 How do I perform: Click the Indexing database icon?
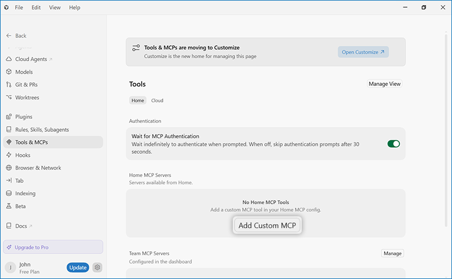click(x=9, y=193)
